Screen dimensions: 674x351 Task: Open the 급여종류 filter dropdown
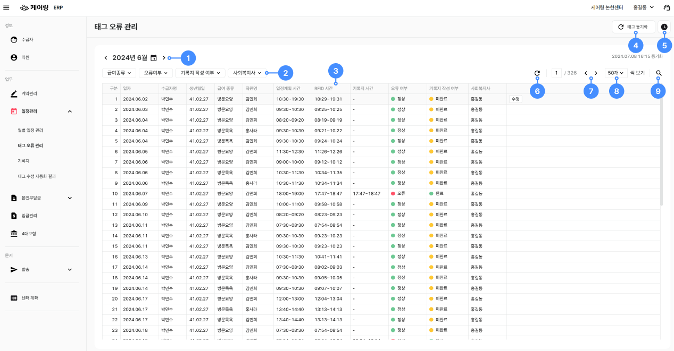(x=119, y=73)
